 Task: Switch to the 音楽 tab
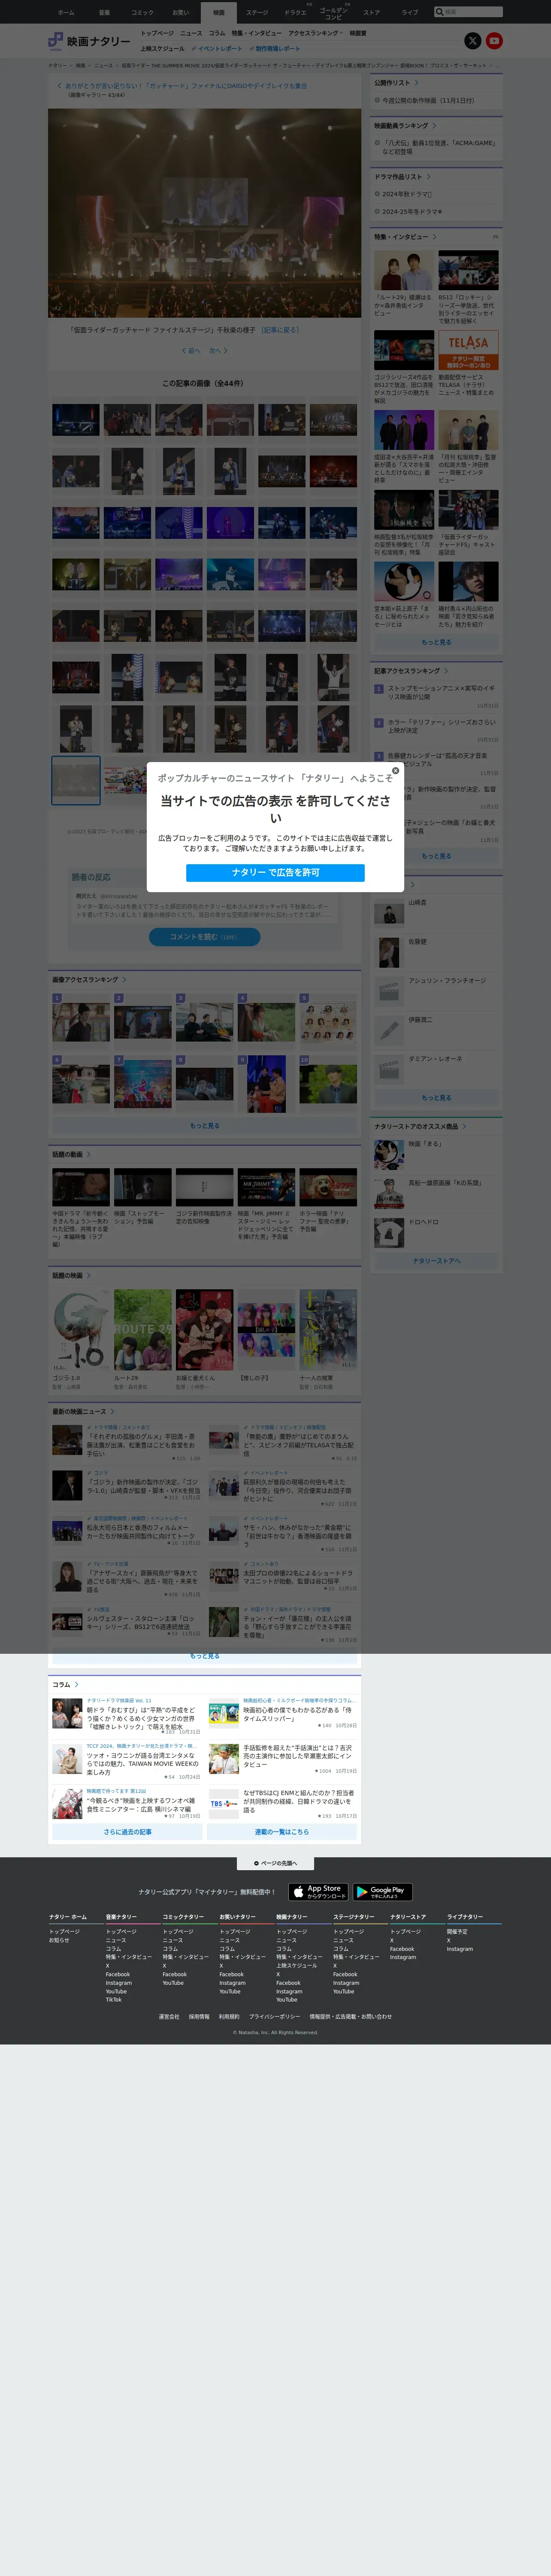pyautogui.click(x=104, y=12)
